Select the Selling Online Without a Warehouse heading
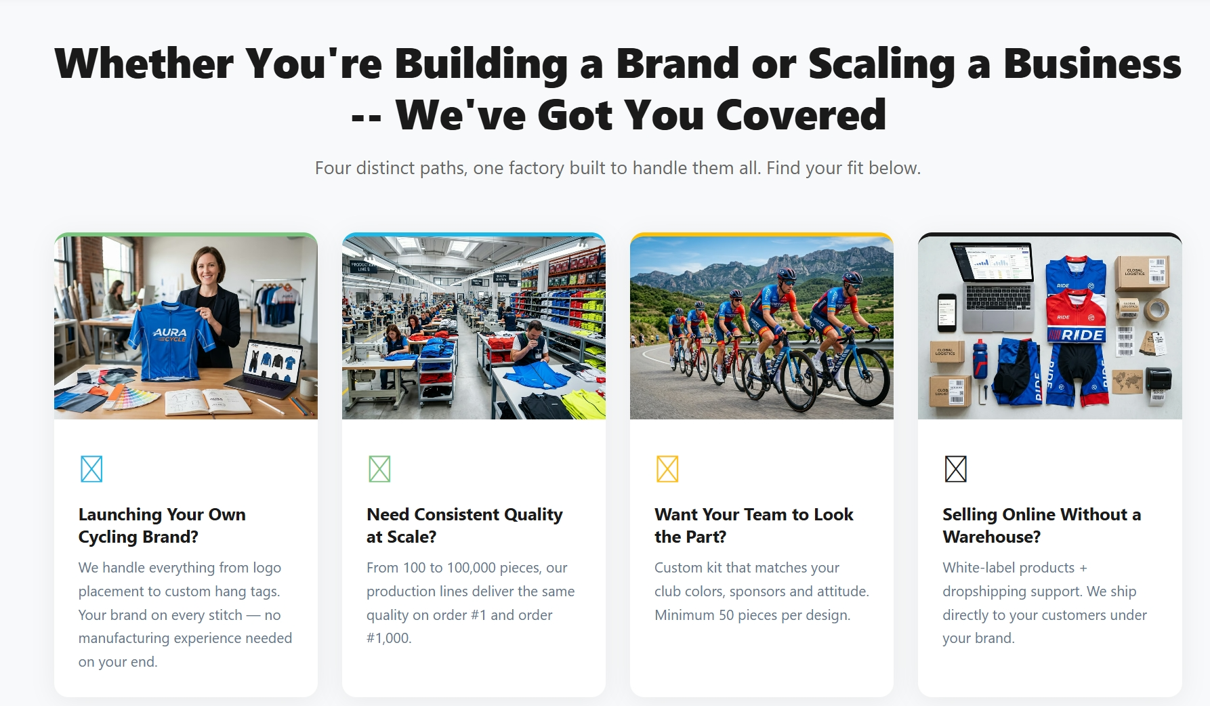 [x=1042, y=526]
